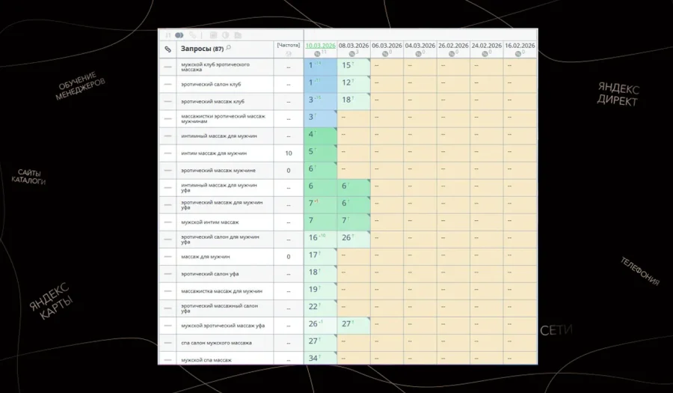The height and width of the screenshot is (393, 673).
Task: Select query 'массажистка массаж для мужчин'
Action: pyautogui.click(x=221, y=291)
